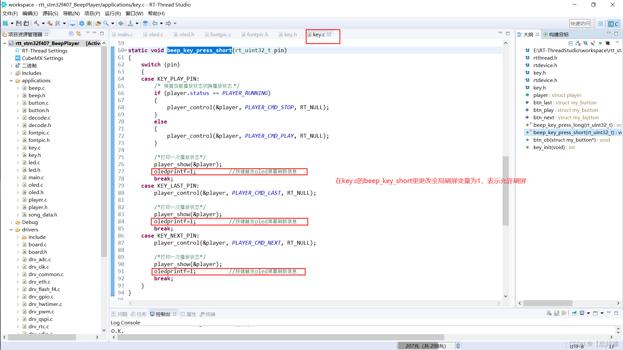Toggle hide static members in outline

tap(593, 43)
